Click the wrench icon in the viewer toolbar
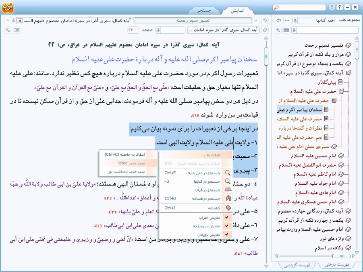Screen dimensions: 363x272 tap(8, 30)
